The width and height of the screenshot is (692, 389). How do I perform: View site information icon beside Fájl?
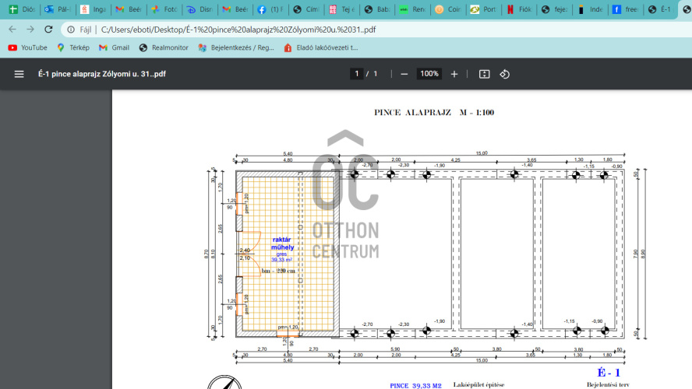tap(71, 30)
